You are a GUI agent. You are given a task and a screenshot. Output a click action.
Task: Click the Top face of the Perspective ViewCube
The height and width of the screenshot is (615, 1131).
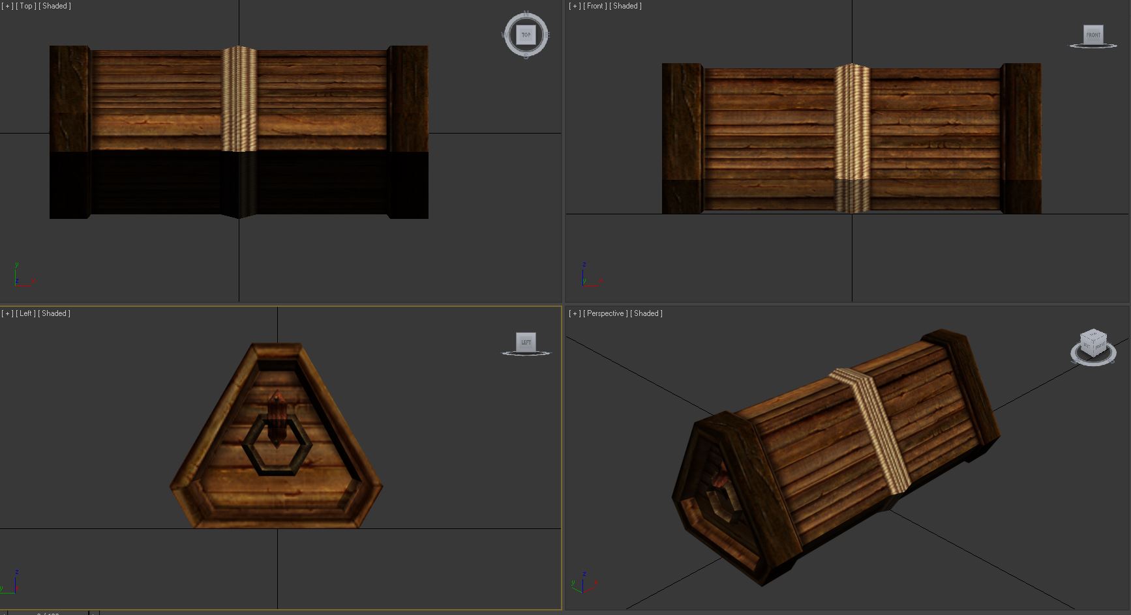1094,334
